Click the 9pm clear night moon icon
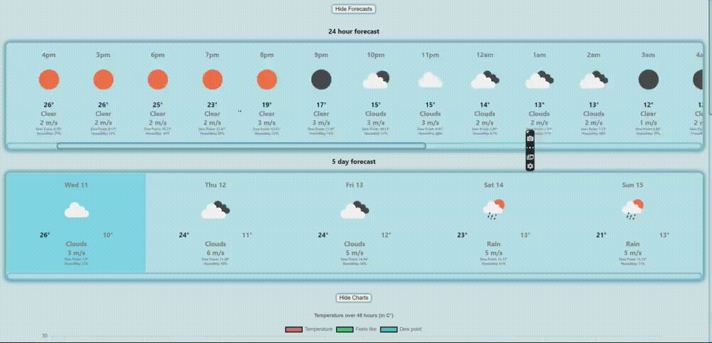This screenshot has height=343, width=712. click(x=322, y=79)
